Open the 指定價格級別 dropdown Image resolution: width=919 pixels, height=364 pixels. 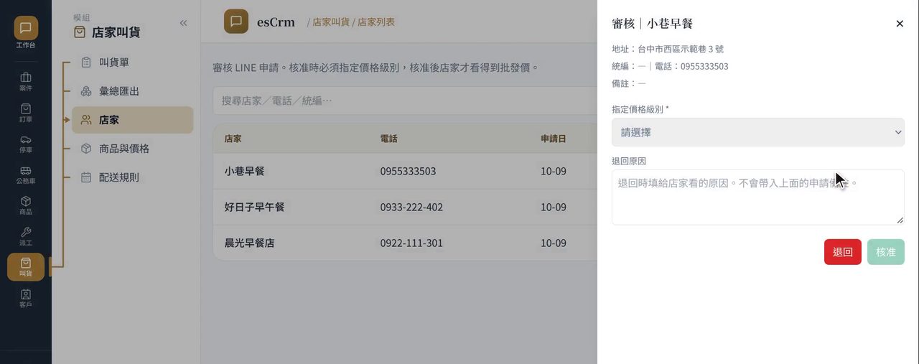pyautogui.click(x=757, y=132)
